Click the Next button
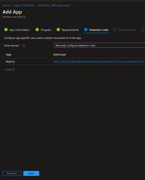This screenshot has height=180, width=145. click(31, 173)
